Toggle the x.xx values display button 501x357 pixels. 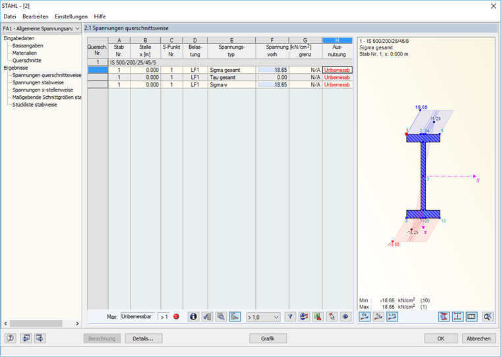pos(392,317)
